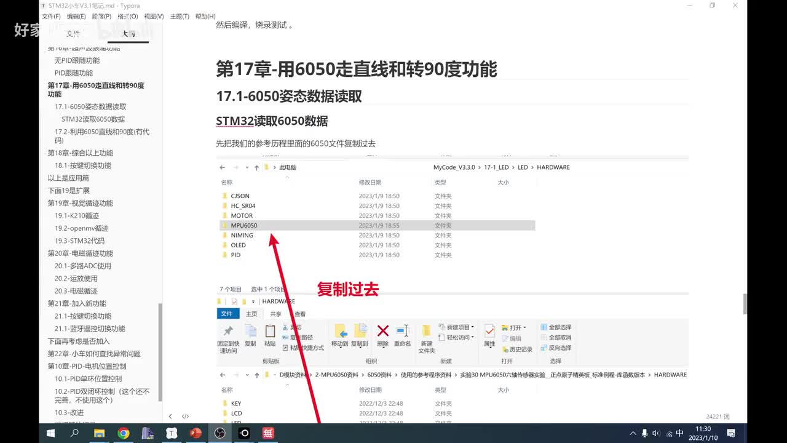This screenshot has height=443, width=787.
Task: Switch sidebar to the 文件 tab
Action: click(73, 34)
